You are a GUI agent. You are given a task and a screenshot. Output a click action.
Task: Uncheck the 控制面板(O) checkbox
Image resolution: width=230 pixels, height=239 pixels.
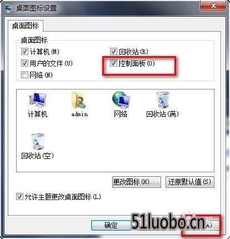(x=113, y=63)
